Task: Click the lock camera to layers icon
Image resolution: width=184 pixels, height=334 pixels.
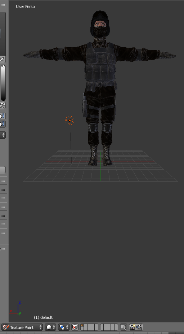Action: pyautogui.click(x=124, y=327)
